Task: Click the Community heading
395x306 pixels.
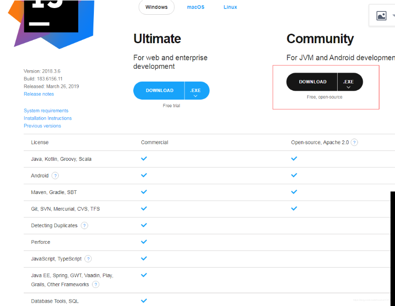Action: [x=320, y=39]
